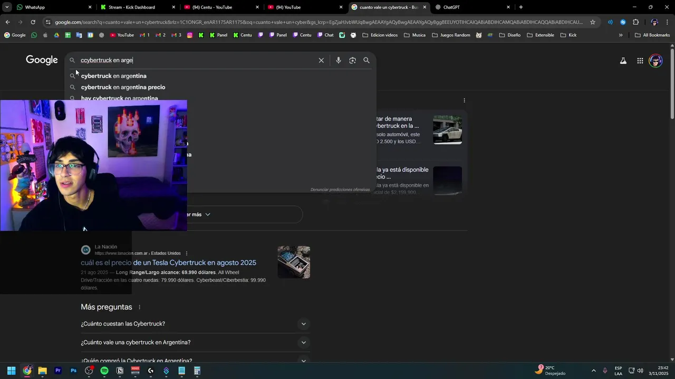The width and height of the screenshot is (675, 379).
Task: Open Google Search Labs flask icon
Action: click(623, 61)
